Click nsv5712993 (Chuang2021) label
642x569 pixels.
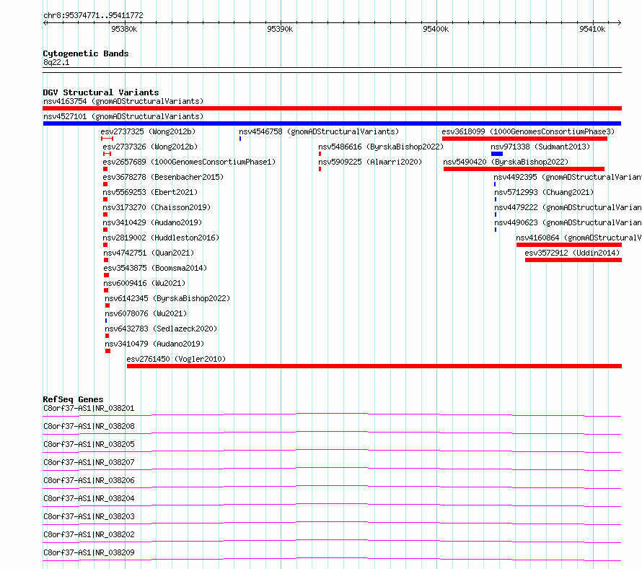tap(544, 192)
